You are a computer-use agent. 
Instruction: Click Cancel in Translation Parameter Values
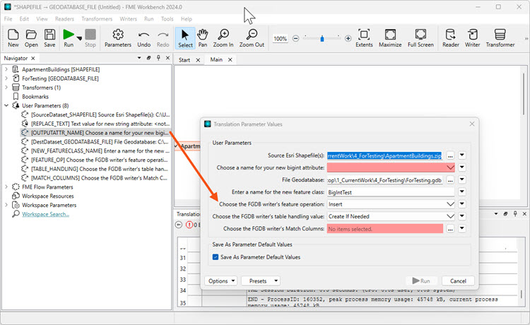pyautogui.click(x=458, y=281)
